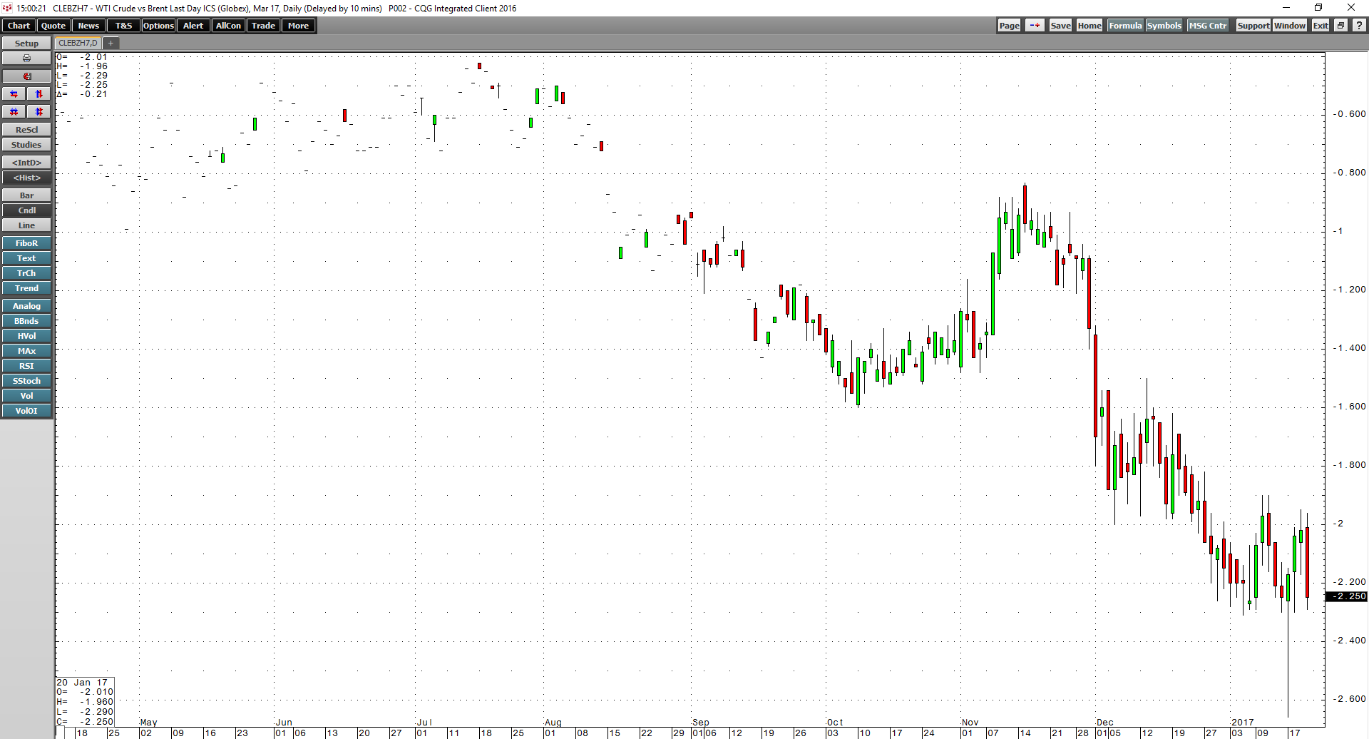Click the horizontal expand arrows icon
Viewport: 1369px width, 739px height.
tap(14, 94)
